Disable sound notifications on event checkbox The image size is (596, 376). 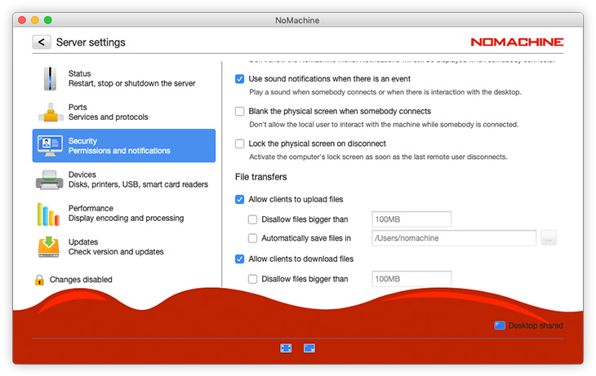click(x=240, y=79)
